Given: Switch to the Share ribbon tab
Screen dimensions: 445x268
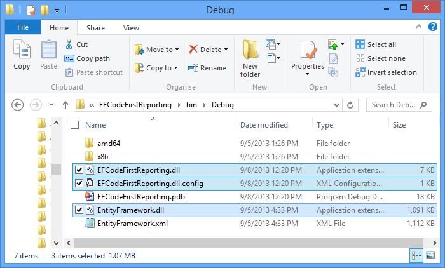Looking at the screenshot, I should point(96,28).
